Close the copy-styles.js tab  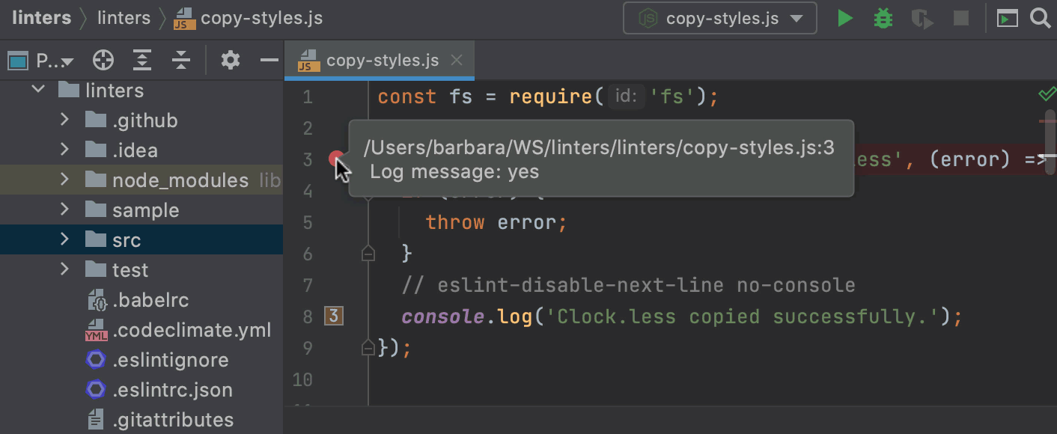tap(457, 61)
